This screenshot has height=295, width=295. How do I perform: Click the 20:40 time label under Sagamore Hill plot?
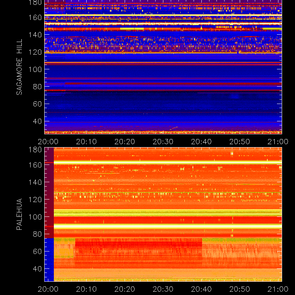point(201,142)
